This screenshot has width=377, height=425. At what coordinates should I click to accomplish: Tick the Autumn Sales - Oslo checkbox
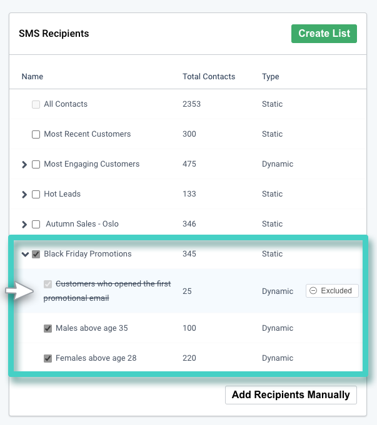tap(36, 224)
